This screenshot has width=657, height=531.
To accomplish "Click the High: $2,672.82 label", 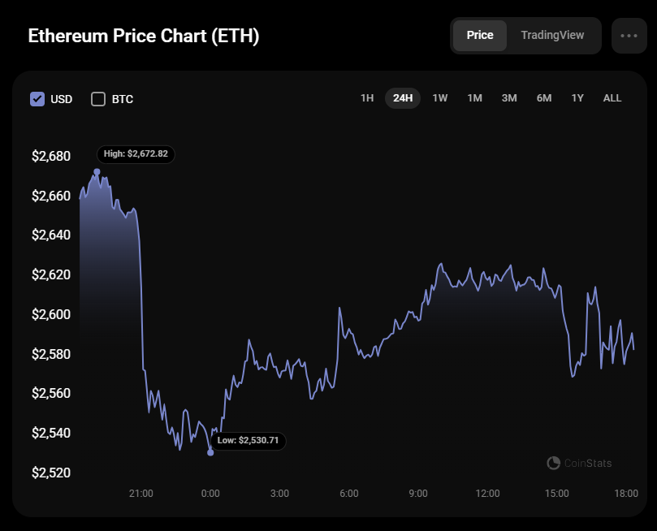I will coord(136,153).
